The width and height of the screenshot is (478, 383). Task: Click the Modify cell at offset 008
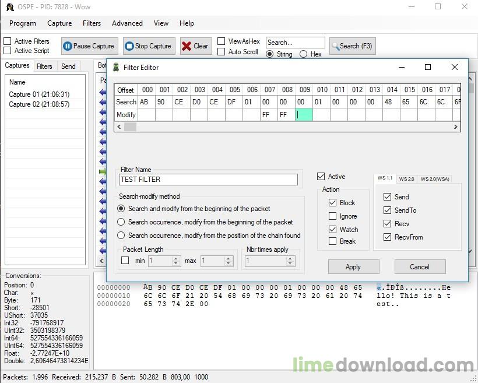(287, 115)
